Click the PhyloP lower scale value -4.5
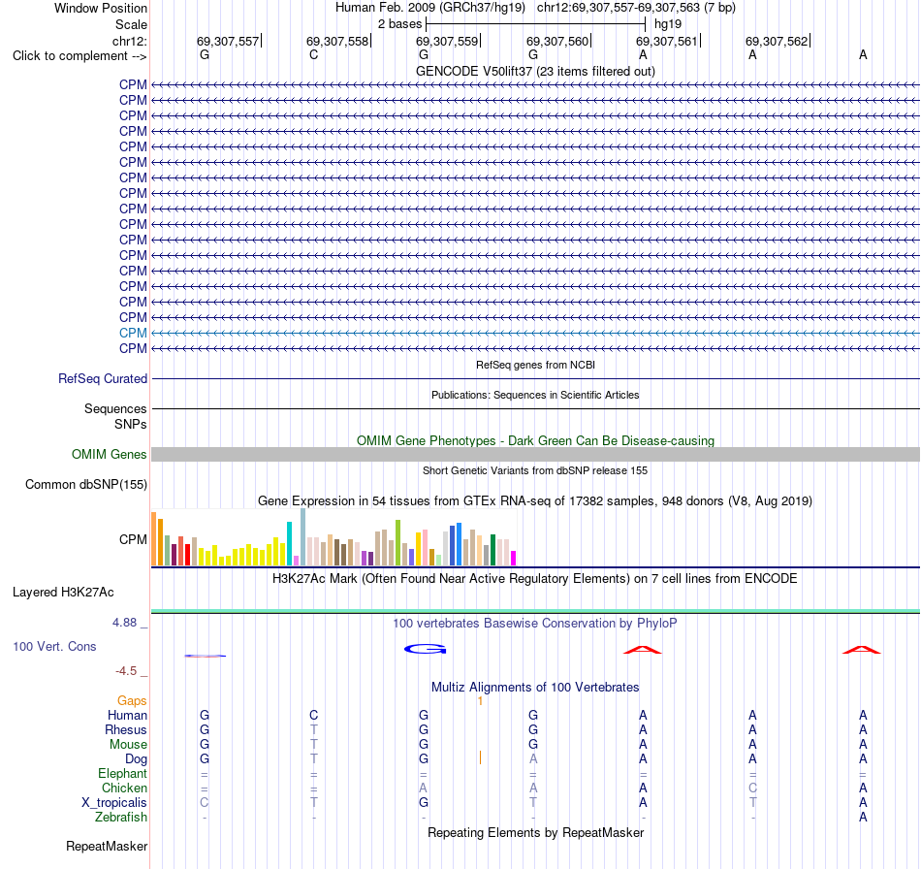The width and height of the screenshot is (921, 869). [x=126, y=671]
